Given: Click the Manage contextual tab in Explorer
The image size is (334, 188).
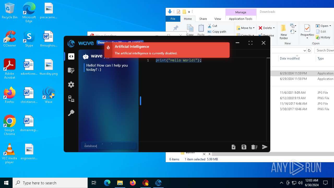Looking at the screenshot, I should [241, 12].
